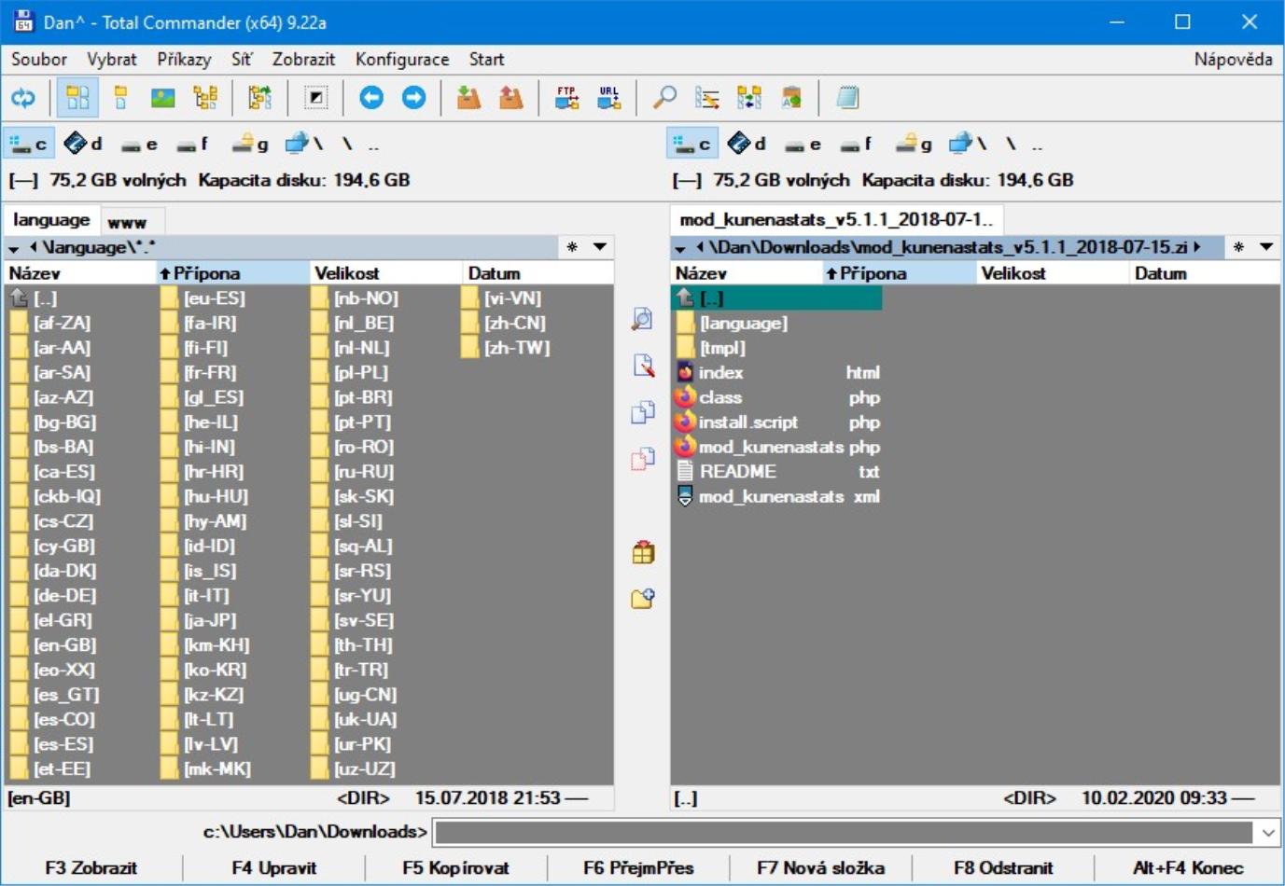Select drive g in left panel
The width and height of the screenshot is (1285, 886).
[250, 144]
